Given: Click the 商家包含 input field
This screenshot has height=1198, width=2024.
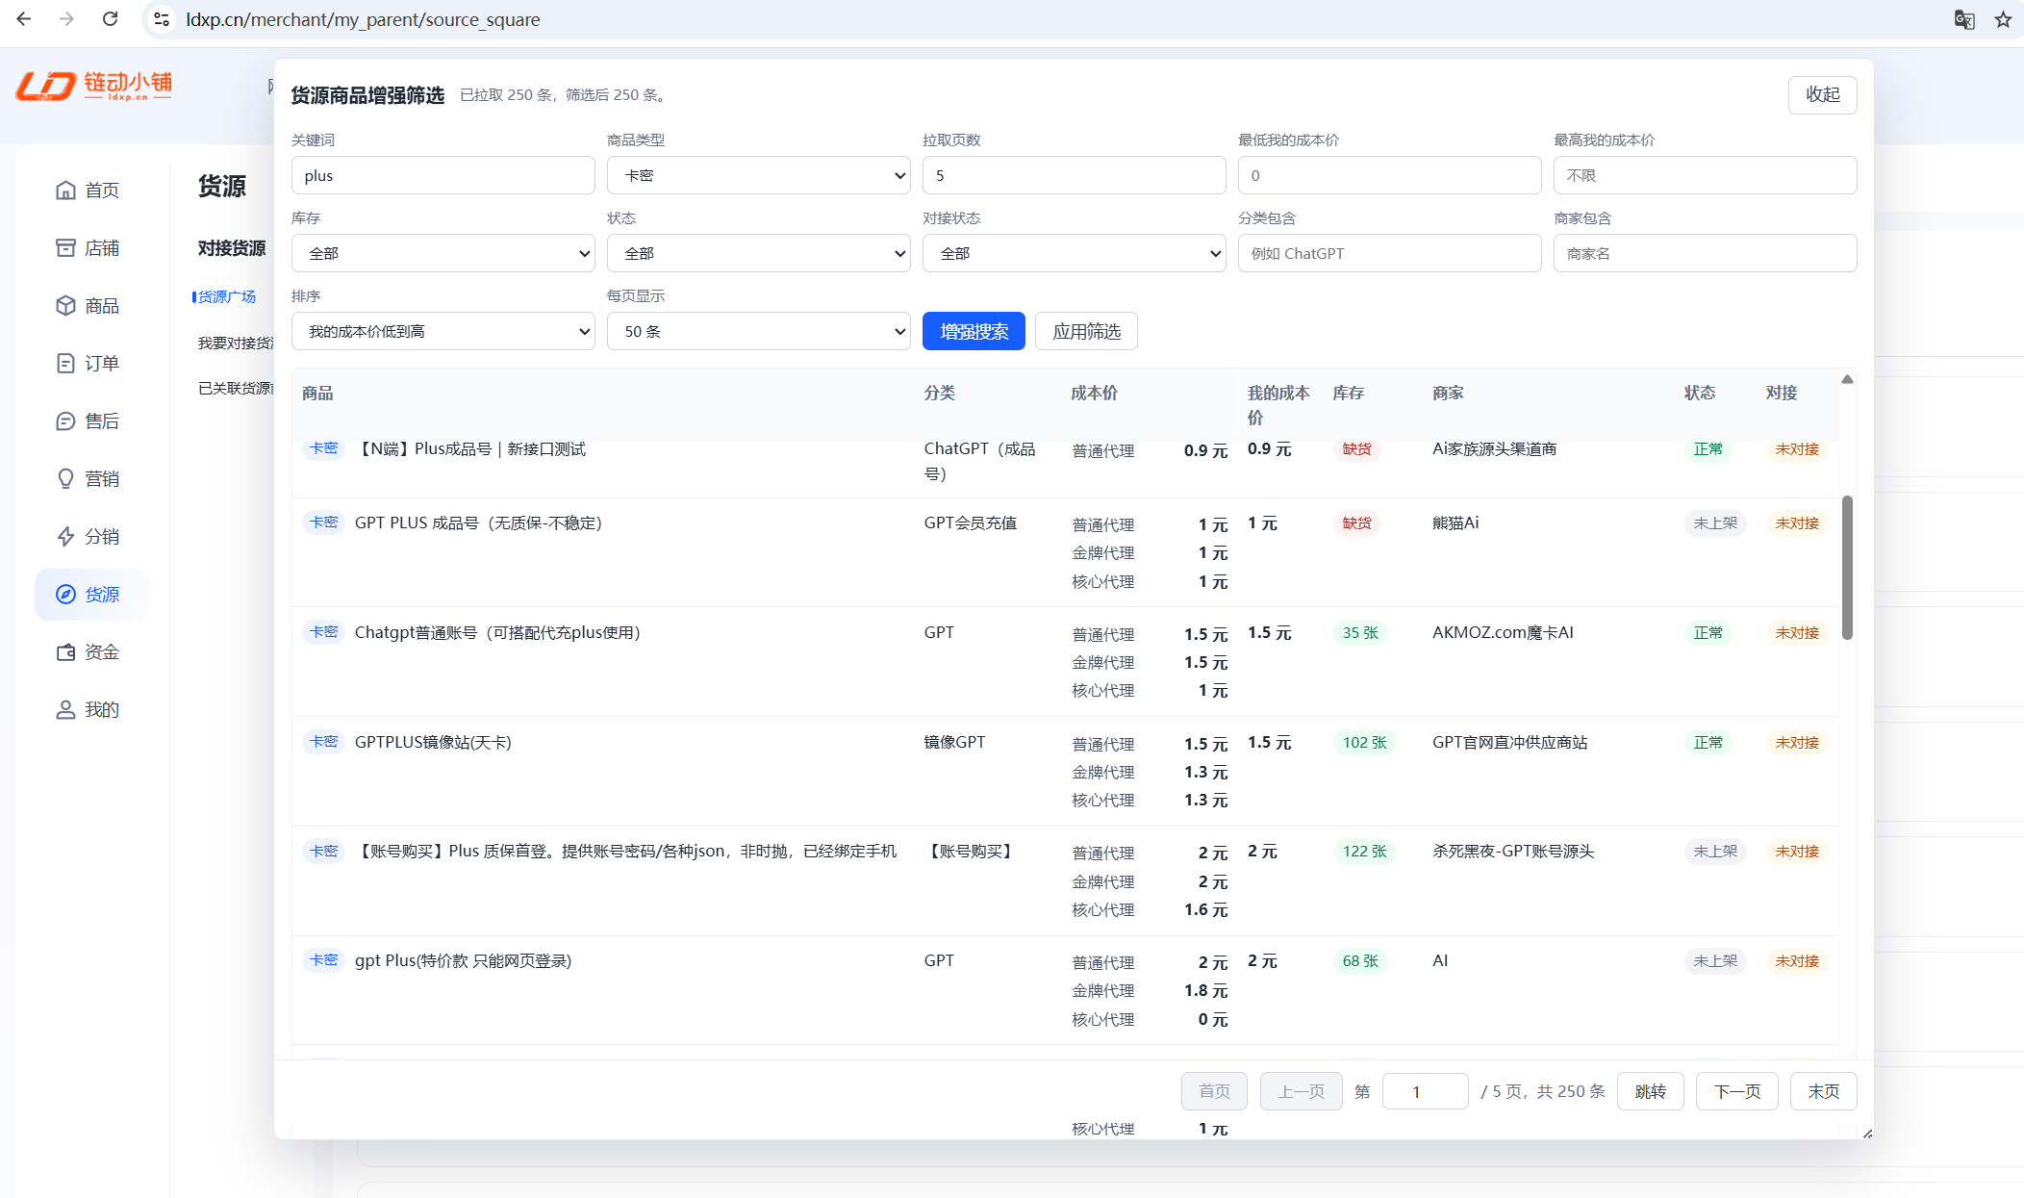Looking at the screenshot, I should point(1705,253).
